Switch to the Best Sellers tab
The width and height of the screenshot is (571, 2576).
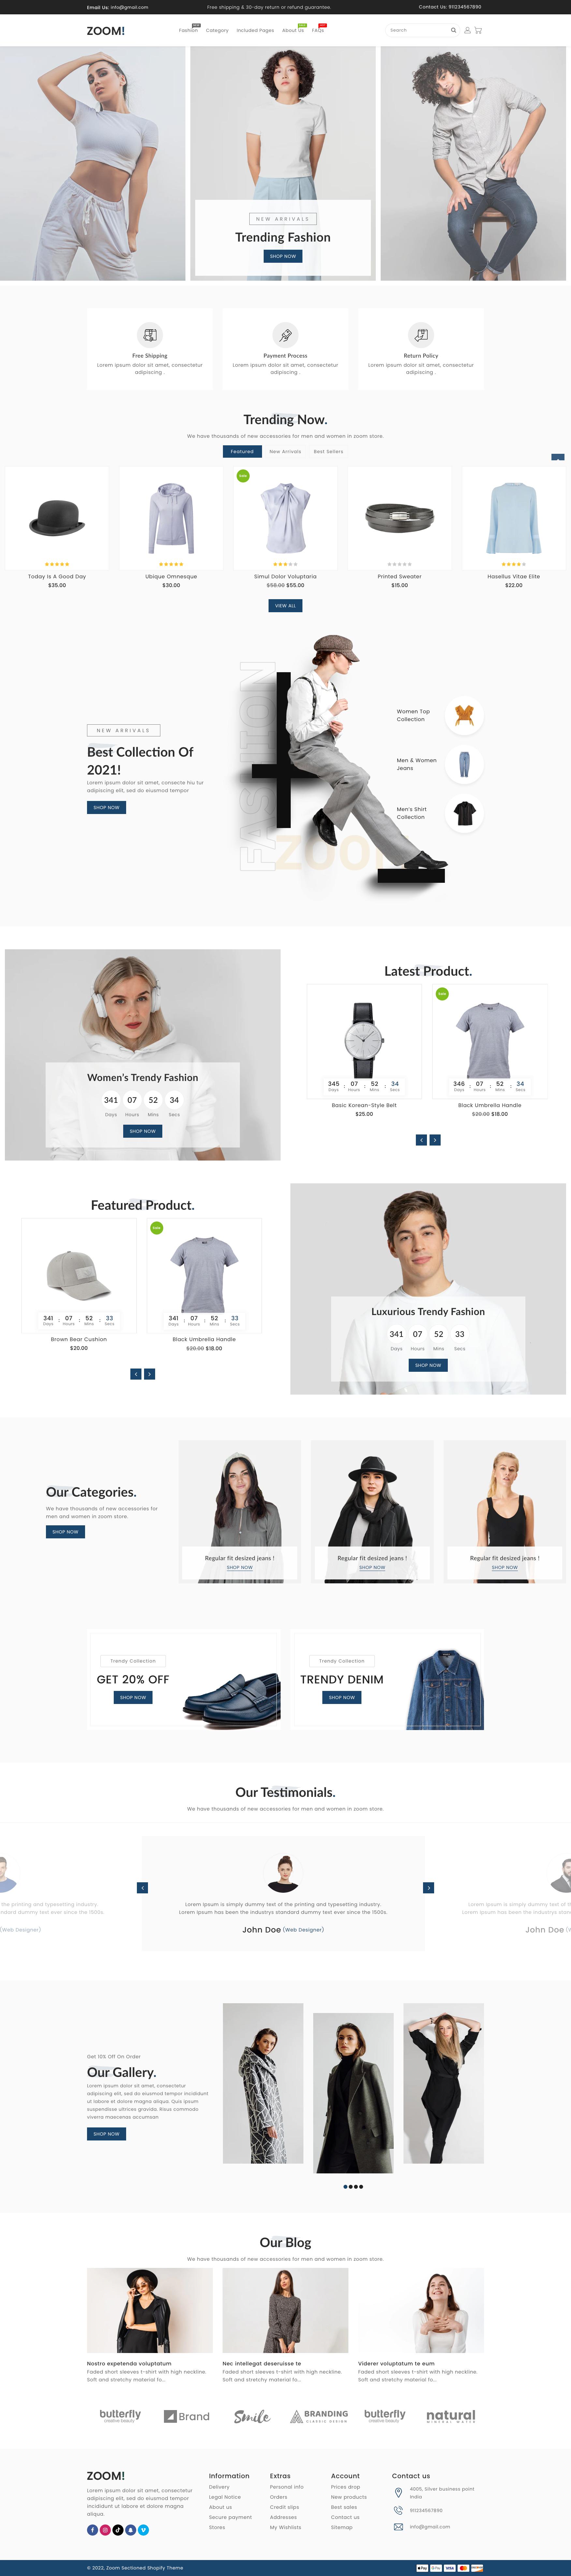[x=328, y=451]
